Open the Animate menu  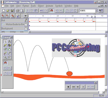click(x=49, y=6)
